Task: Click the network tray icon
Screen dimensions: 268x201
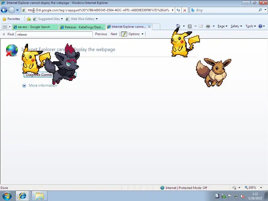Action: coord(236,196)
